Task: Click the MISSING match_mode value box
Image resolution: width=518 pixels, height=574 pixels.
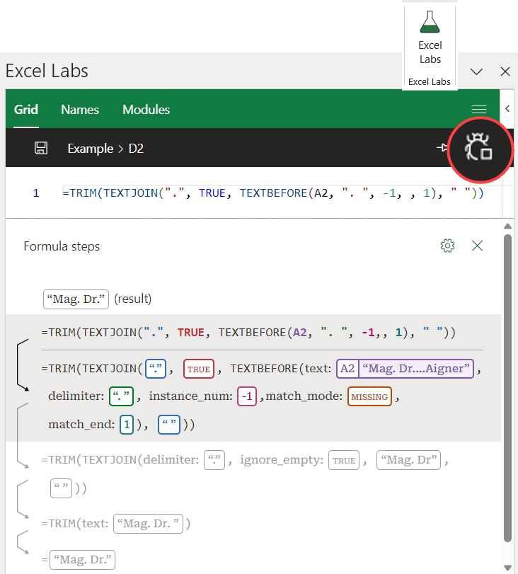Action: 369,397
